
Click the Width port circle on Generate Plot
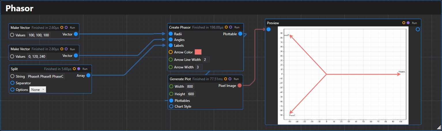coord(171,86)
